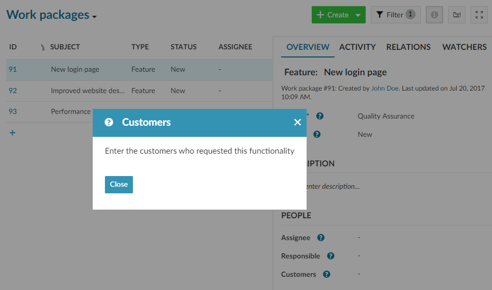Open help for Assignee field
Image resolution: width=492 pixels, height=290 pixels.
320,238
